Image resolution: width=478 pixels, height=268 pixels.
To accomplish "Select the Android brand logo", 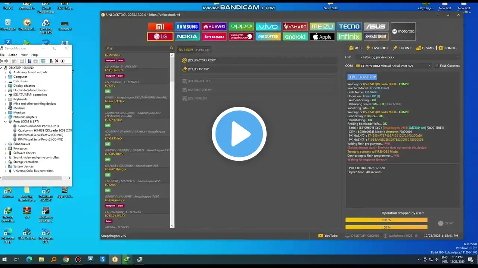I will (295, 36).
